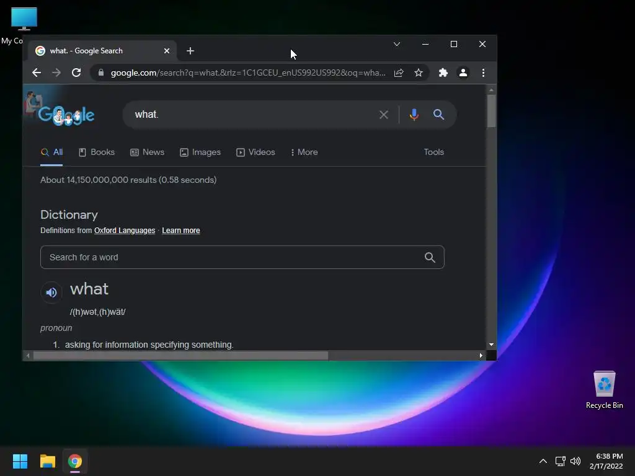Click the 'pronoun' label

click(56, 328)
